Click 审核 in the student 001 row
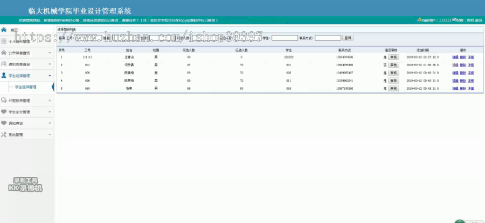485x223 pixels. tap(393, 65)
